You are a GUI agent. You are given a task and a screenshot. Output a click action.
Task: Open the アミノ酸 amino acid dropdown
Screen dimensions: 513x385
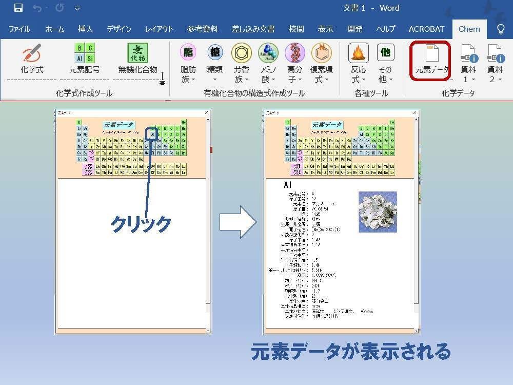click(268, 64)
